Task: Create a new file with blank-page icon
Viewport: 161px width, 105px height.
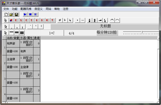Action: click(6, 14)
